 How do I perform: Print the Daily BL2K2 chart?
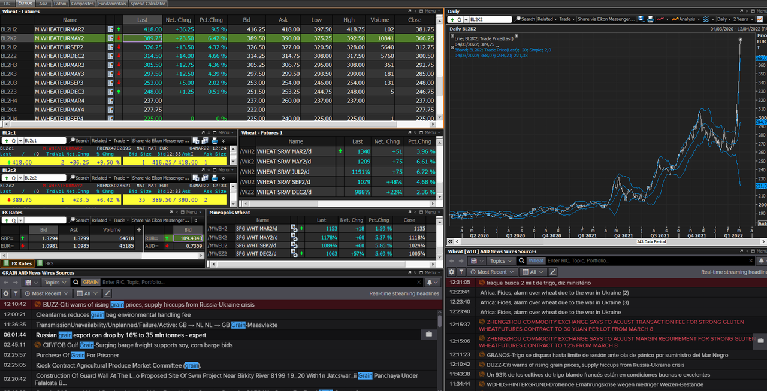click(651, 19)
